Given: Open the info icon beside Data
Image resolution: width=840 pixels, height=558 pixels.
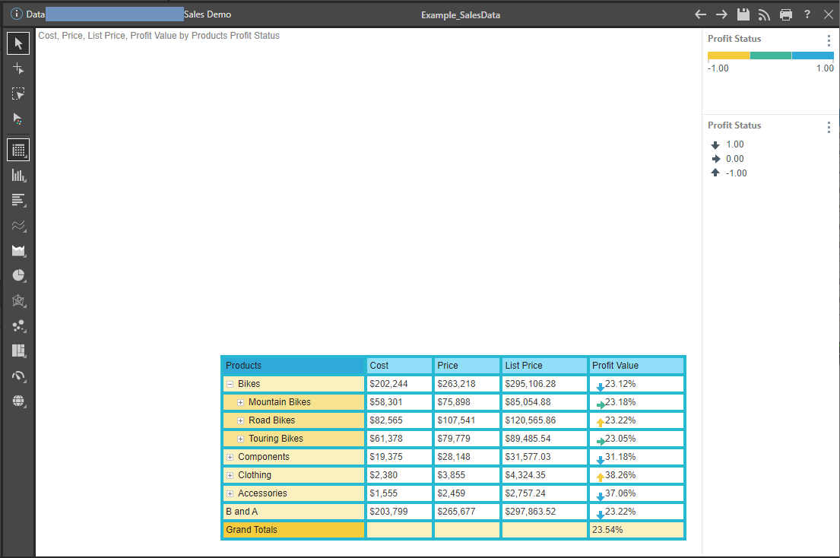Looking at the screenshot, I should [x=17, y=14].
